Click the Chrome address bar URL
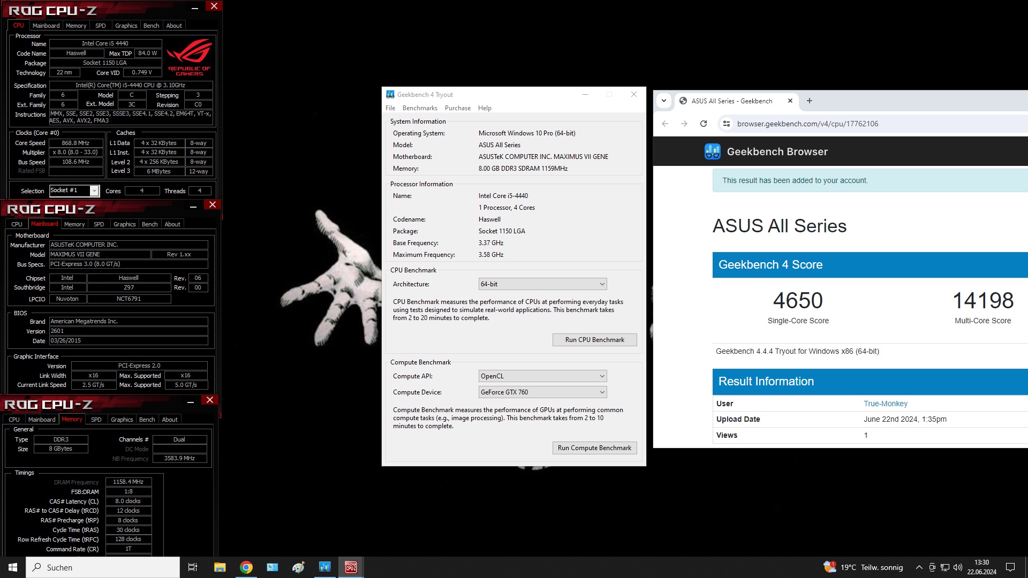The image size is (1028, 578). (x=807, y=124)
